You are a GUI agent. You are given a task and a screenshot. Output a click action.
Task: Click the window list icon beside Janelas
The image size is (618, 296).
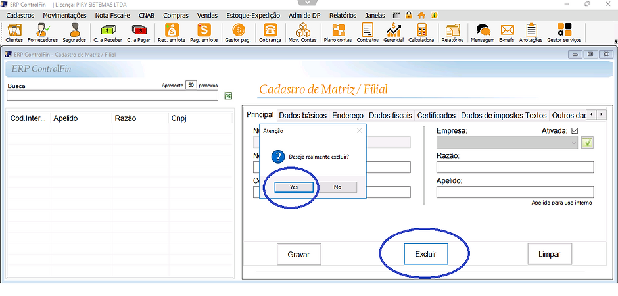coord(396,15)
